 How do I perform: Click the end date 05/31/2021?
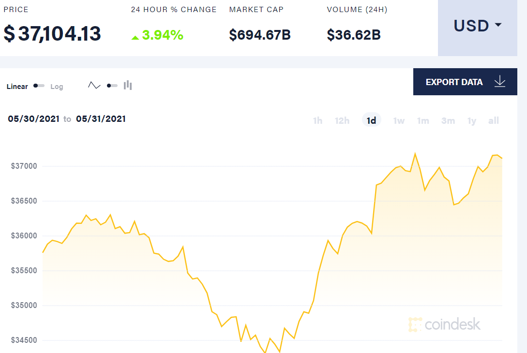click(x=101, y=118)
